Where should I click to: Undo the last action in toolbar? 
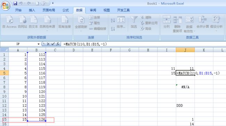click(21, 3)
